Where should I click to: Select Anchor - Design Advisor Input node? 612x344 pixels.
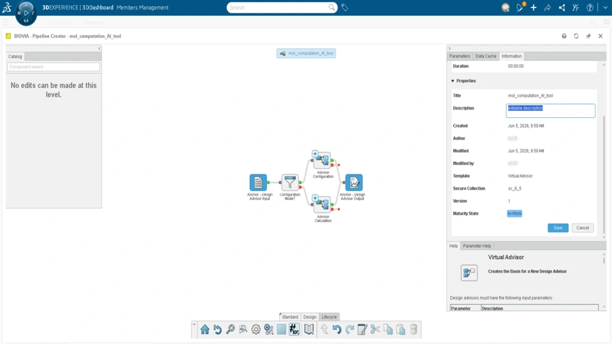coord(258,183)
